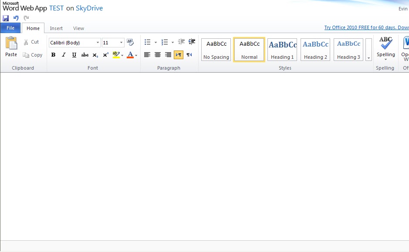Screen dimensions: 409x252
Task: Clear formatting with the eraser icon
Action: coord(130,42)
